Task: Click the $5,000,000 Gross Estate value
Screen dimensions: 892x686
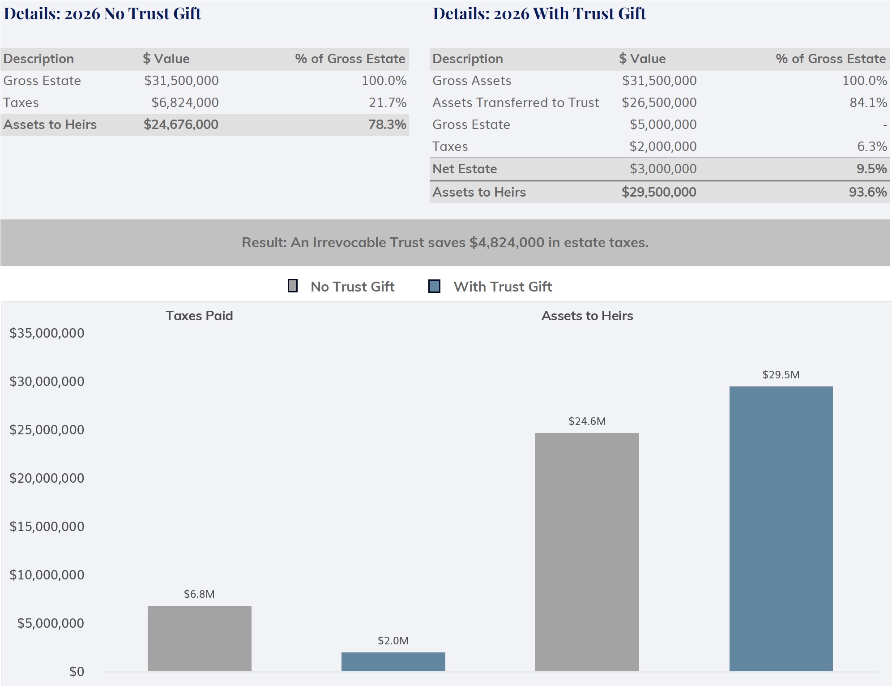Action: 663,124
